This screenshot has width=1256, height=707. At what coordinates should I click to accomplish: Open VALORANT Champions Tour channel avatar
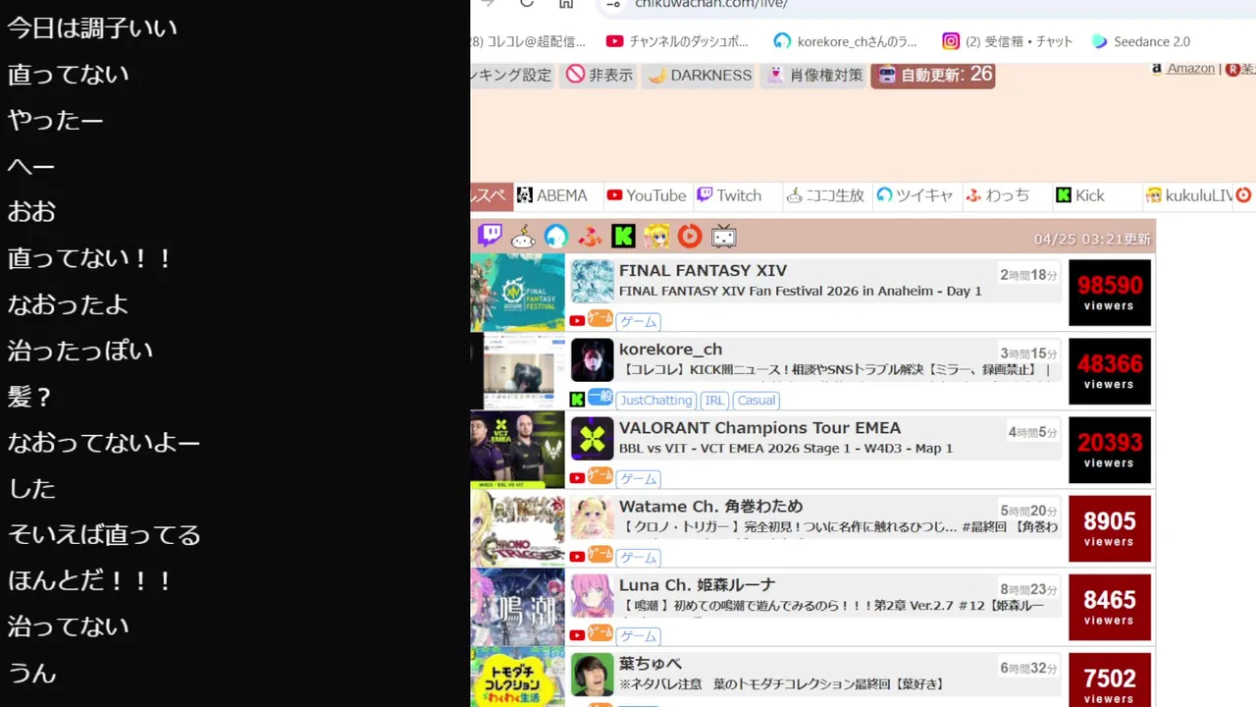point(593,439)
